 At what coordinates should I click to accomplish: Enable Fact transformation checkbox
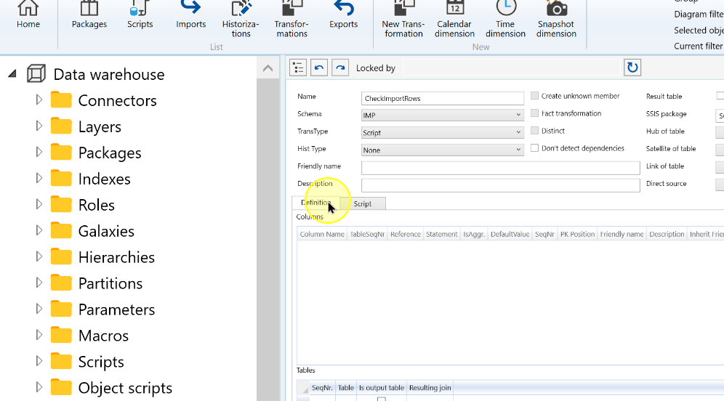(535, 113)
